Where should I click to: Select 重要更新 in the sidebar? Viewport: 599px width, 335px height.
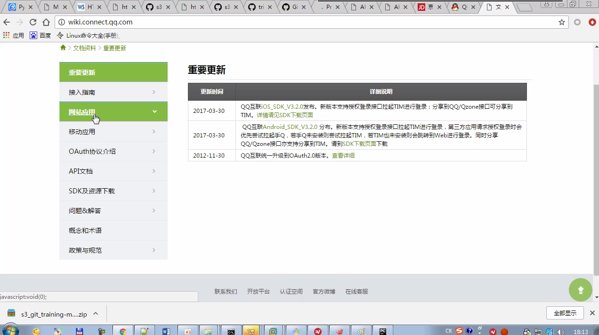coord(113,72)
